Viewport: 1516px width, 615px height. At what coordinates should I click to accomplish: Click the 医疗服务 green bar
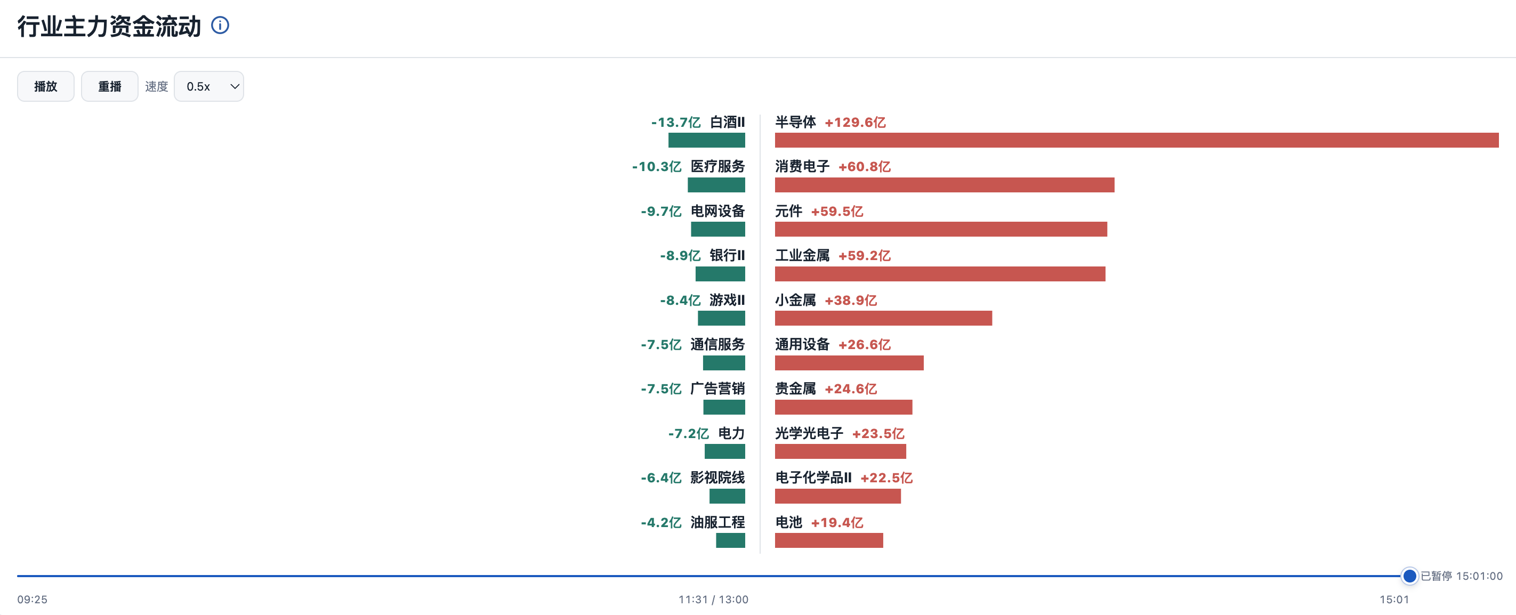point(716,185)
